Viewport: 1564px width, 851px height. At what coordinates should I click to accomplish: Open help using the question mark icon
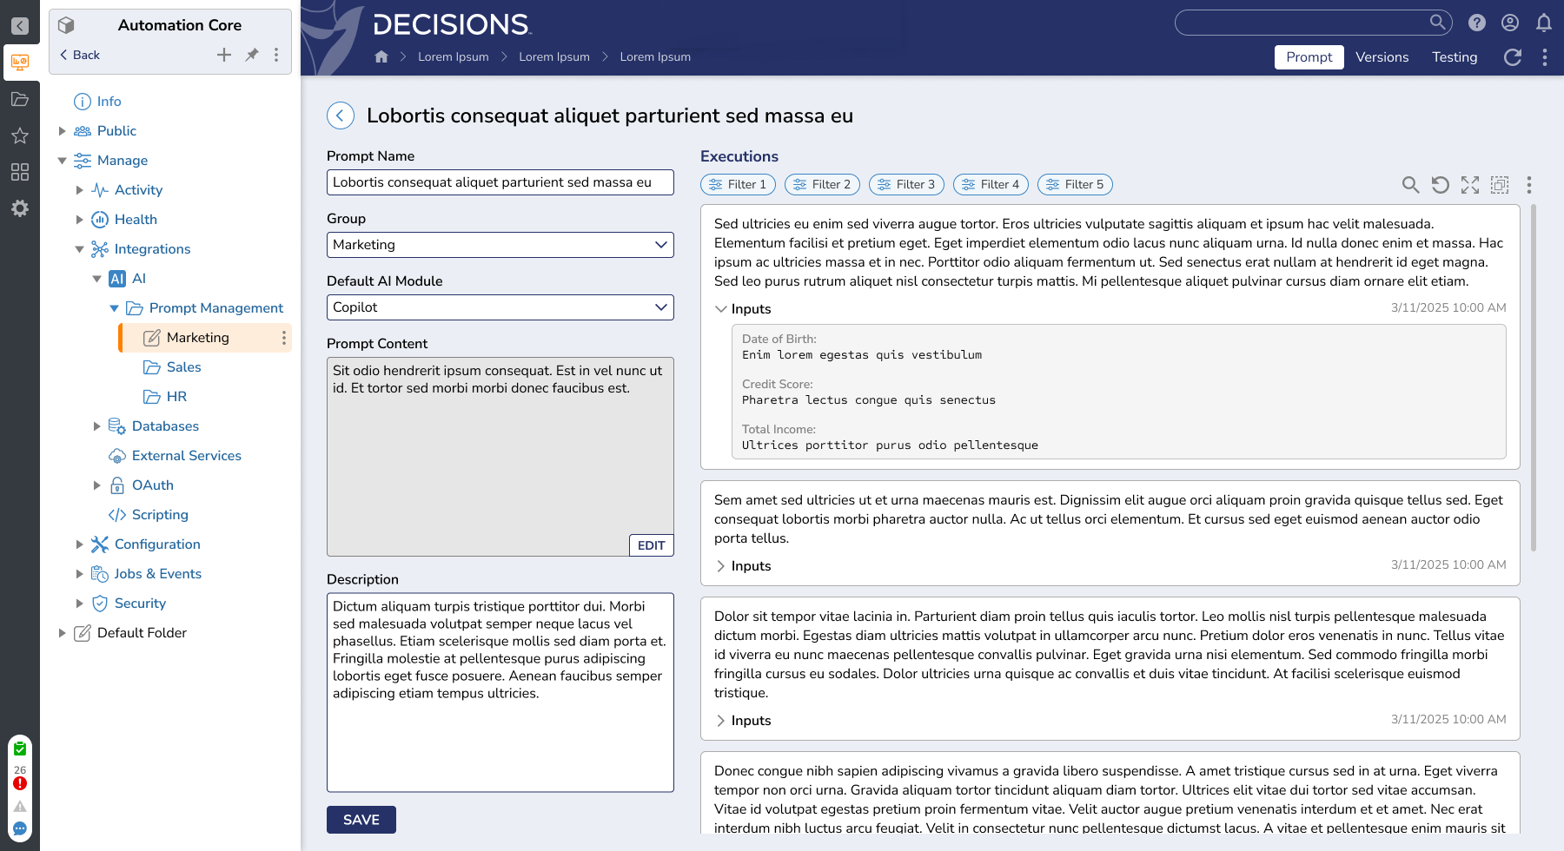(x=1476, y=23)
